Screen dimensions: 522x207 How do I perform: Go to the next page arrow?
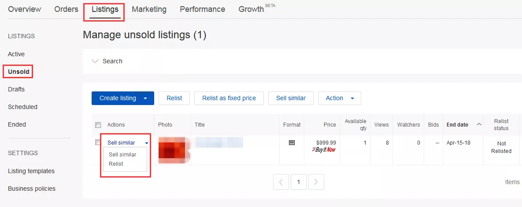(316, 182)
